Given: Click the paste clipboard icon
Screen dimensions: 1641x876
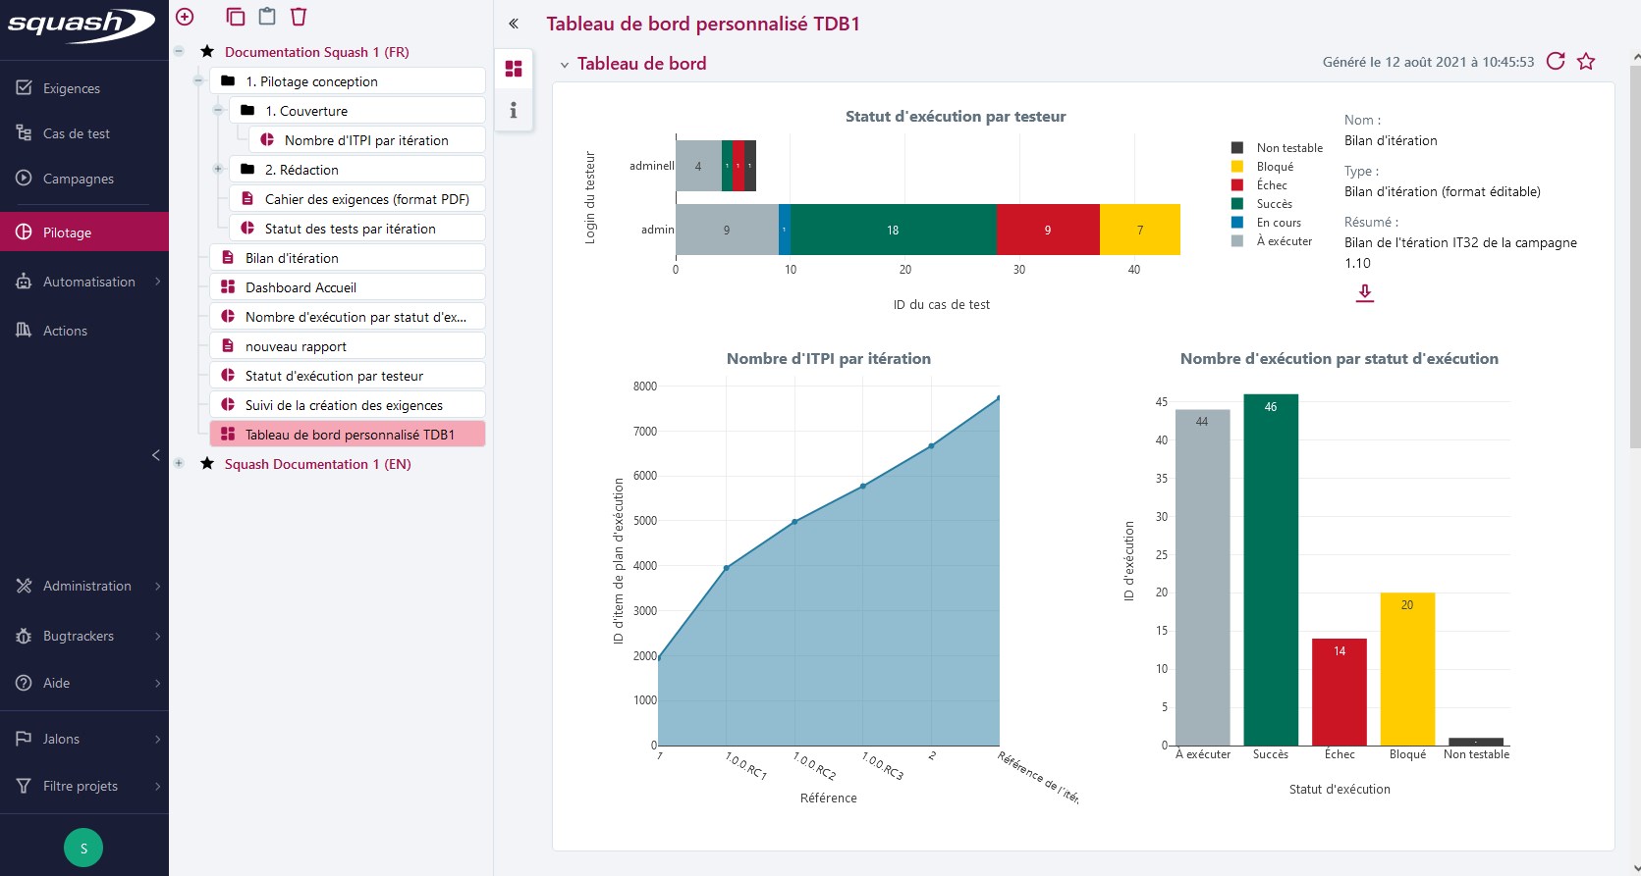Looking at the screenshot, I should coord(267,17).
